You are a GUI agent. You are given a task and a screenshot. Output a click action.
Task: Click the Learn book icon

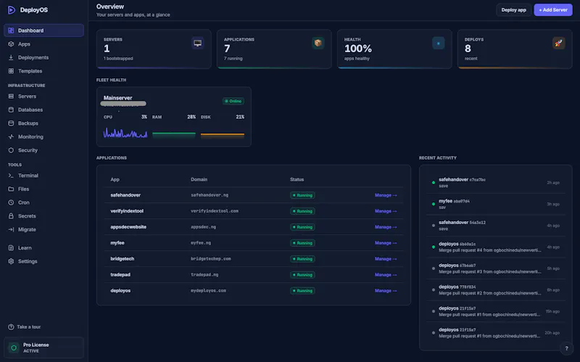point(11,248)
